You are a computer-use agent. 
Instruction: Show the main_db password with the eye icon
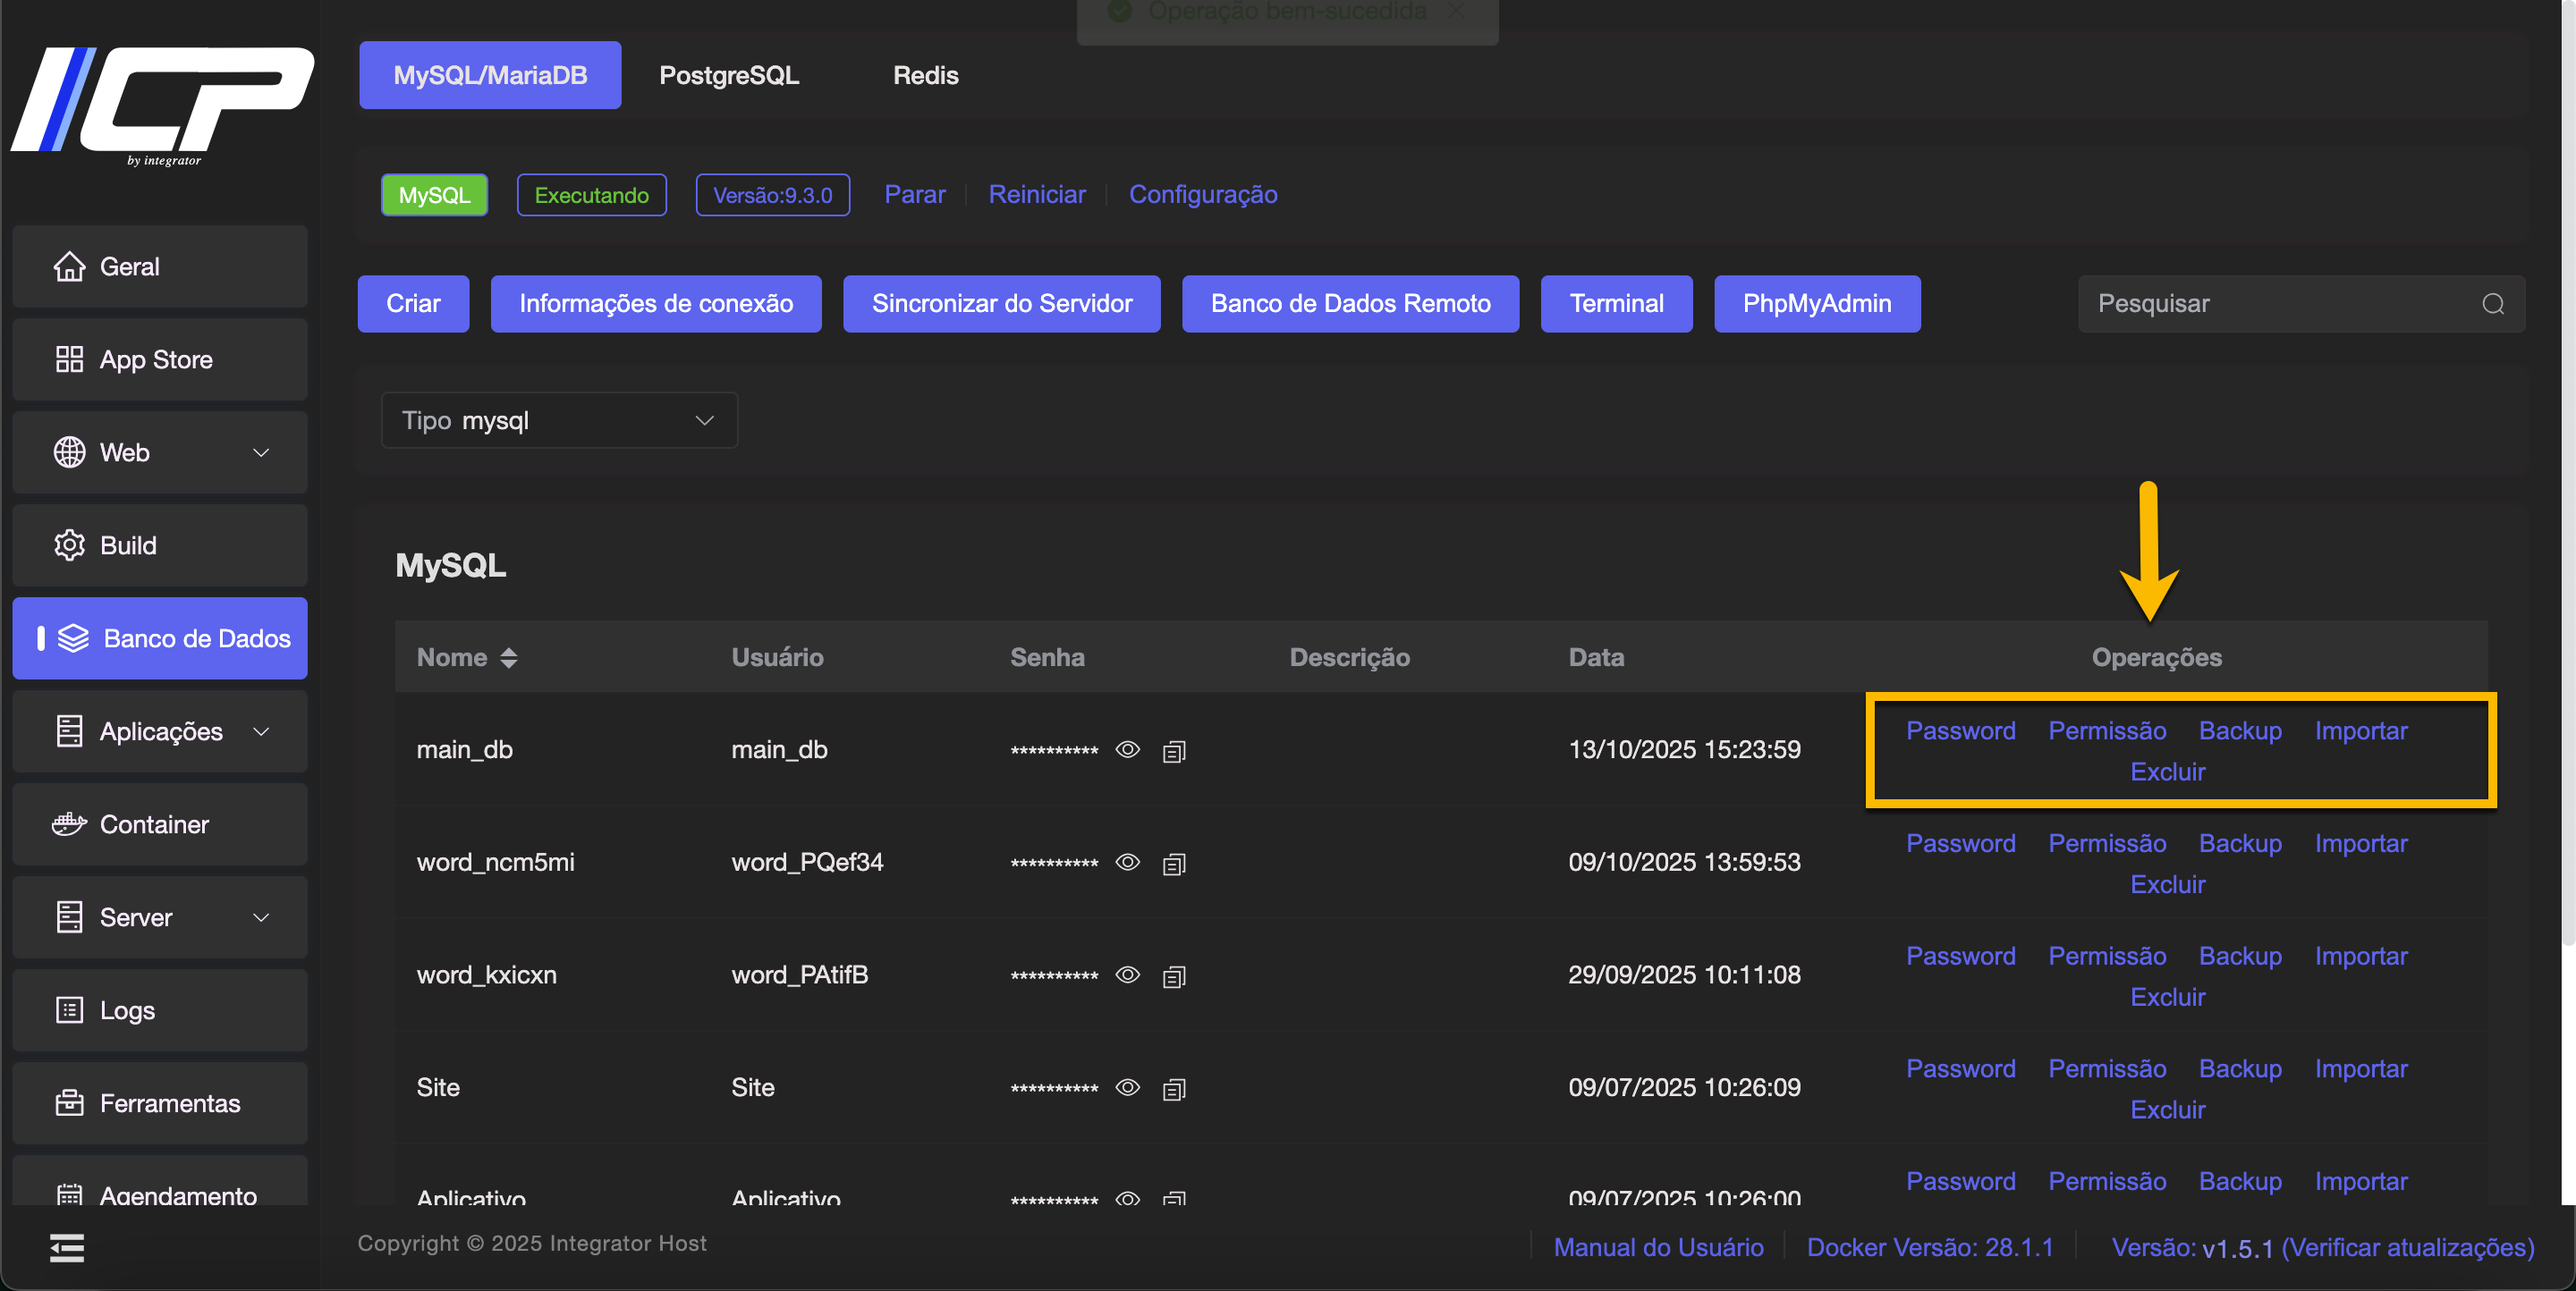click(x=1127, y=749)
